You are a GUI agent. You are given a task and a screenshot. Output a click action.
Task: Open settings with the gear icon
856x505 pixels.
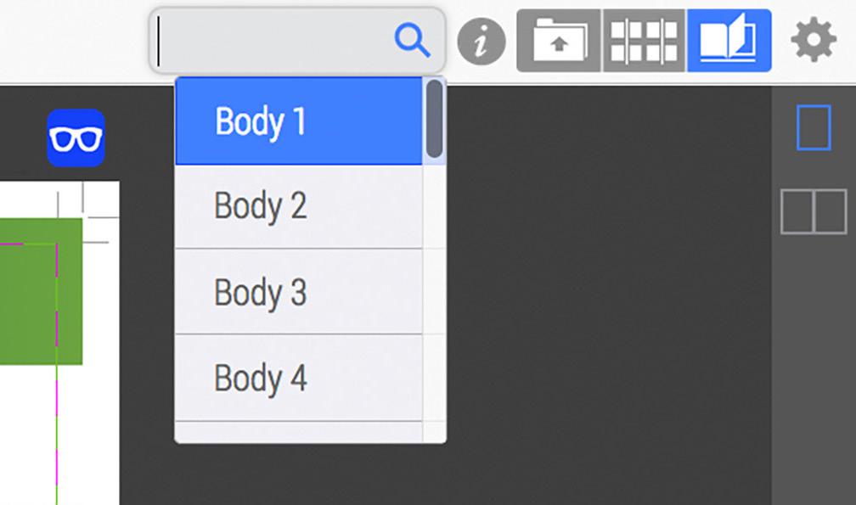(x=814, y=40)
